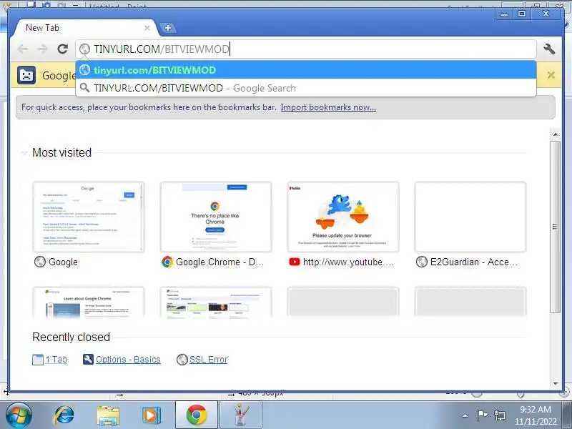Click the tab icon beside 1 Tab
This screenshot has width=572, height=429.
[38, 360]
